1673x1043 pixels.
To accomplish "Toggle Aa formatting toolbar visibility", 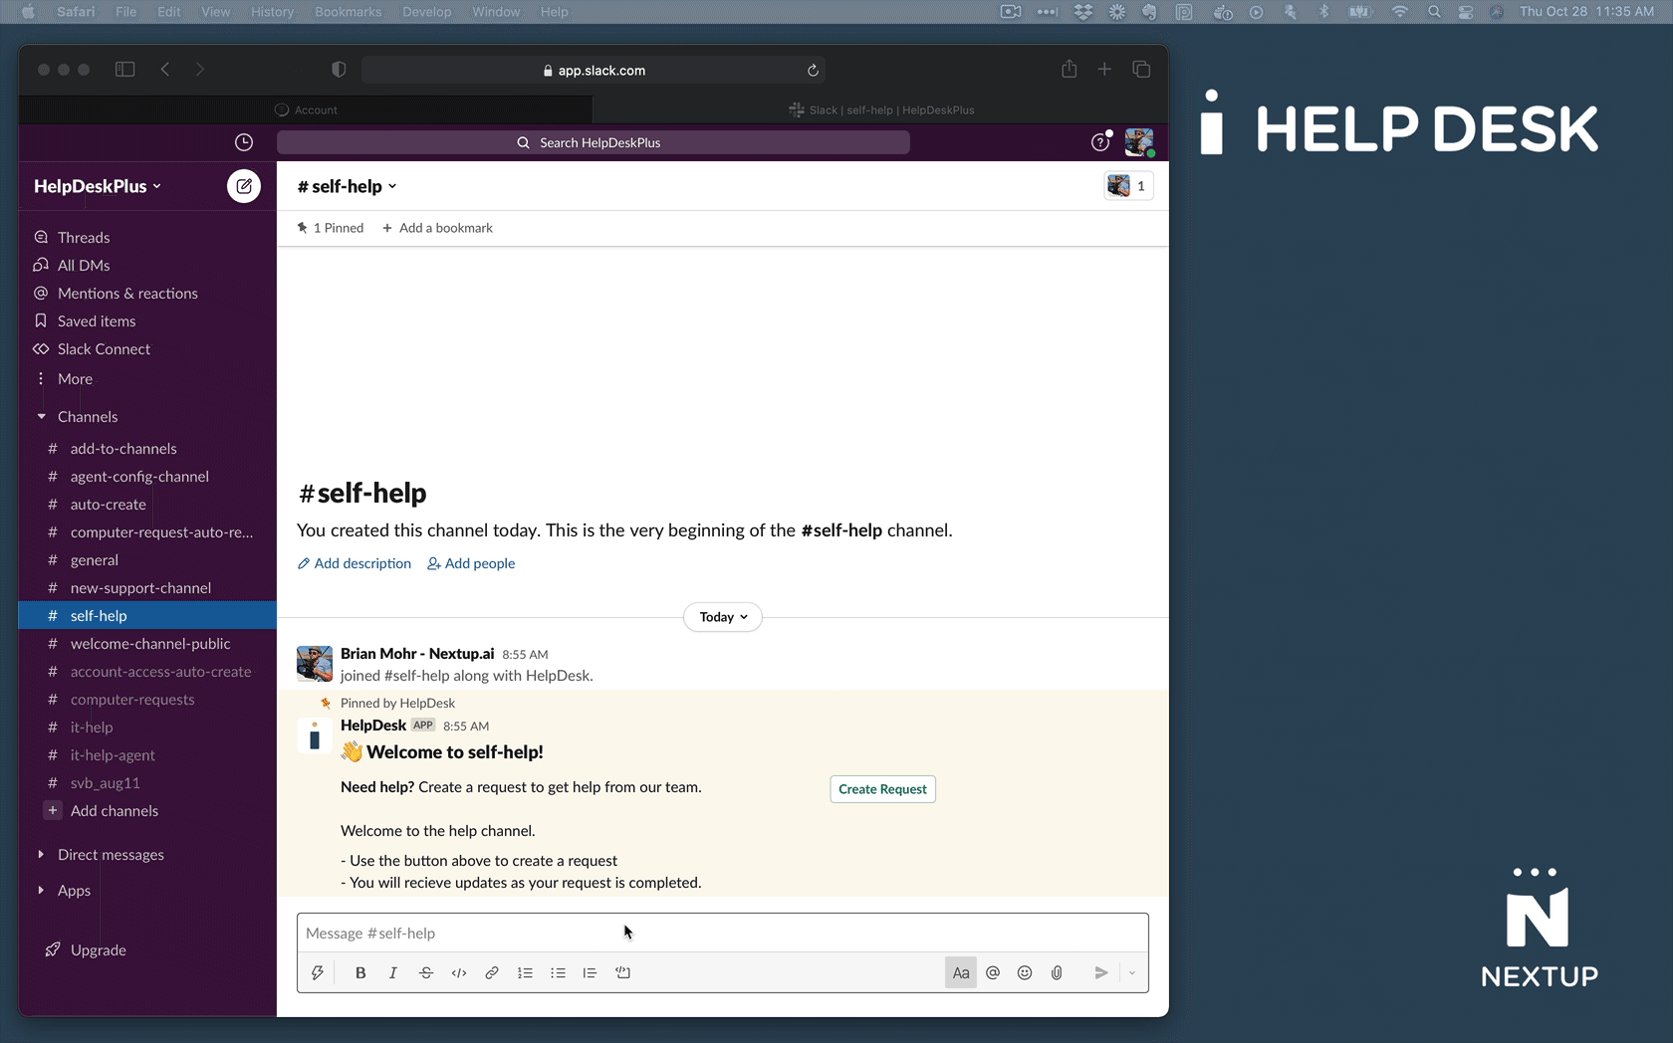I will click(x=961, y=973).
